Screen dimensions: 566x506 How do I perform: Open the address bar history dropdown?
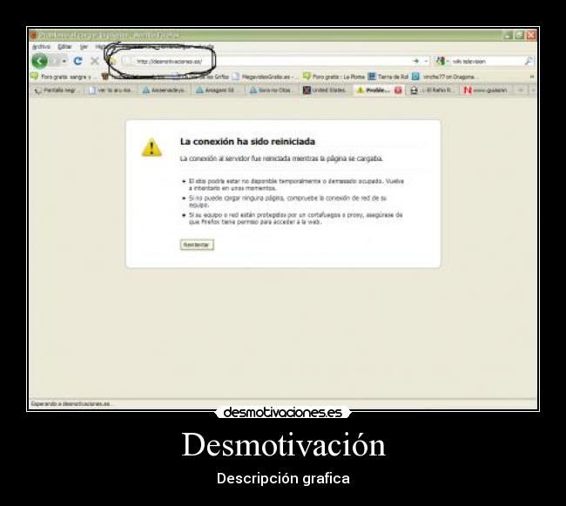pyautogui.click(x=426, y=61)
